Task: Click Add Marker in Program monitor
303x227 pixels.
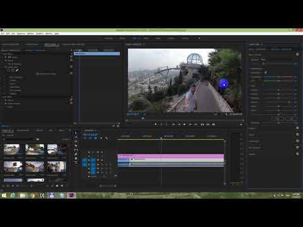Action: pyautogui.click(x=155, y=124)
